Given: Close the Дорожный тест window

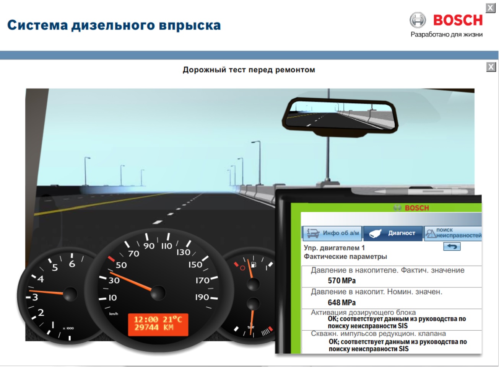Looking at the screenshot, I should coord(490,67).
